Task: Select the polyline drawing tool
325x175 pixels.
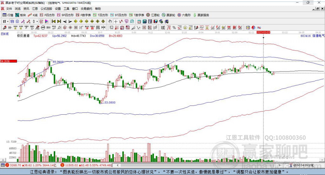Action: coord(121,21)
